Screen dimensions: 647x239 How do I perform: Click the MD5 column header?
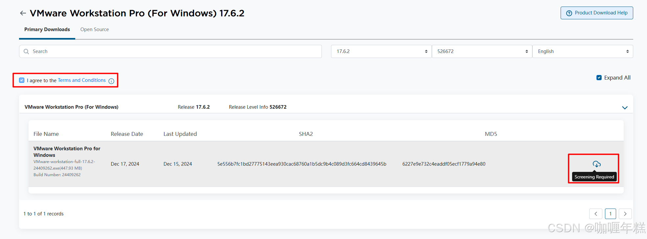click(x=491, y=134)
